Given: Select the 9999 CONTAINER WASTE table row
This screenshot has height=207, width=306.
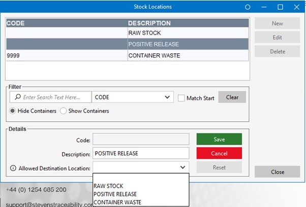Looking at the screenshot, I should pyautogui.click(x=127, y=55).
